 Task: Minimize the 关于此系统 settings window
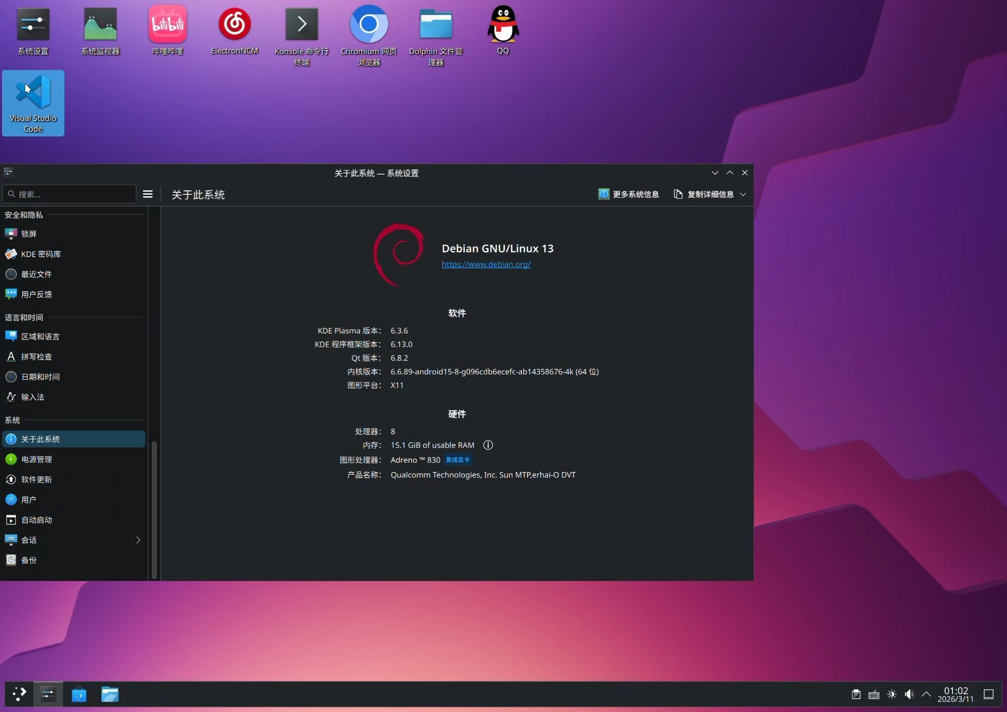coord(715,173)
